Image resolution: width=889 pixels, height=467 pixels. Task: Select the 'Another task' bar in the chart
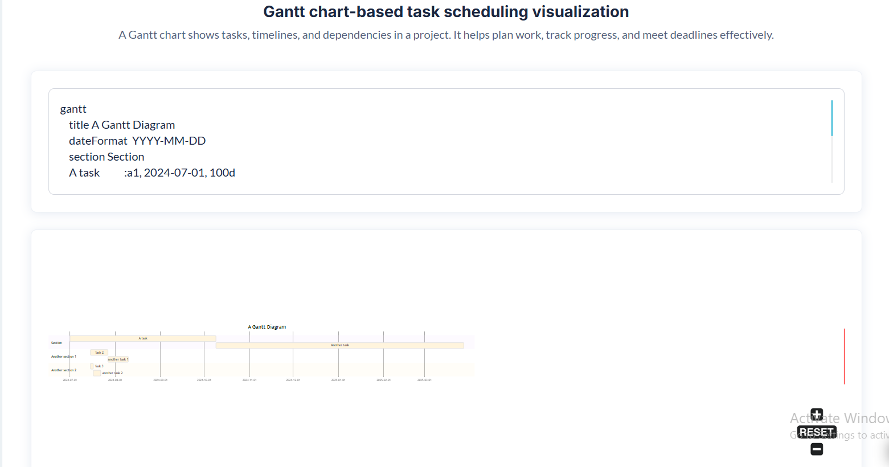339,345
